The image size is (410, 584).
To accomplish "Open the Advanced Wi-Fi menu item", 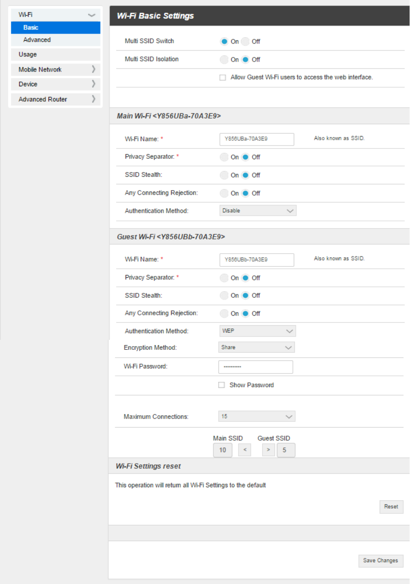I will click(55, 40).
